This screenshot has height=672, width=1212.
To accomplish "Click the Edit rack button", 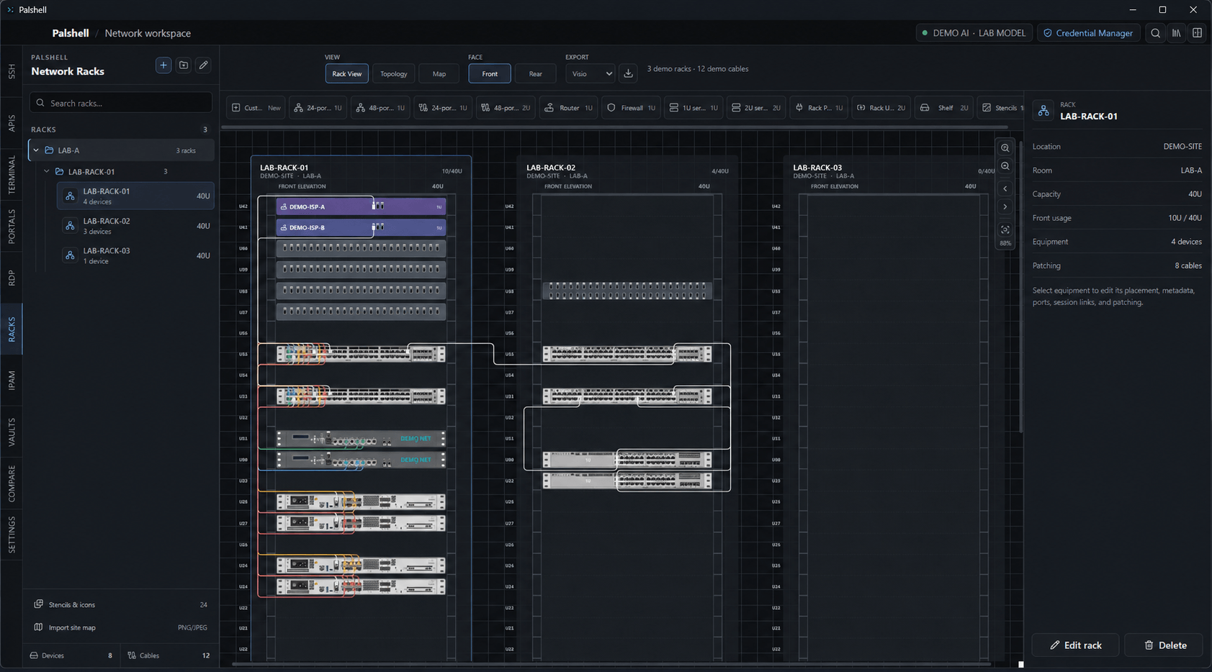I will coord(1076,645).
